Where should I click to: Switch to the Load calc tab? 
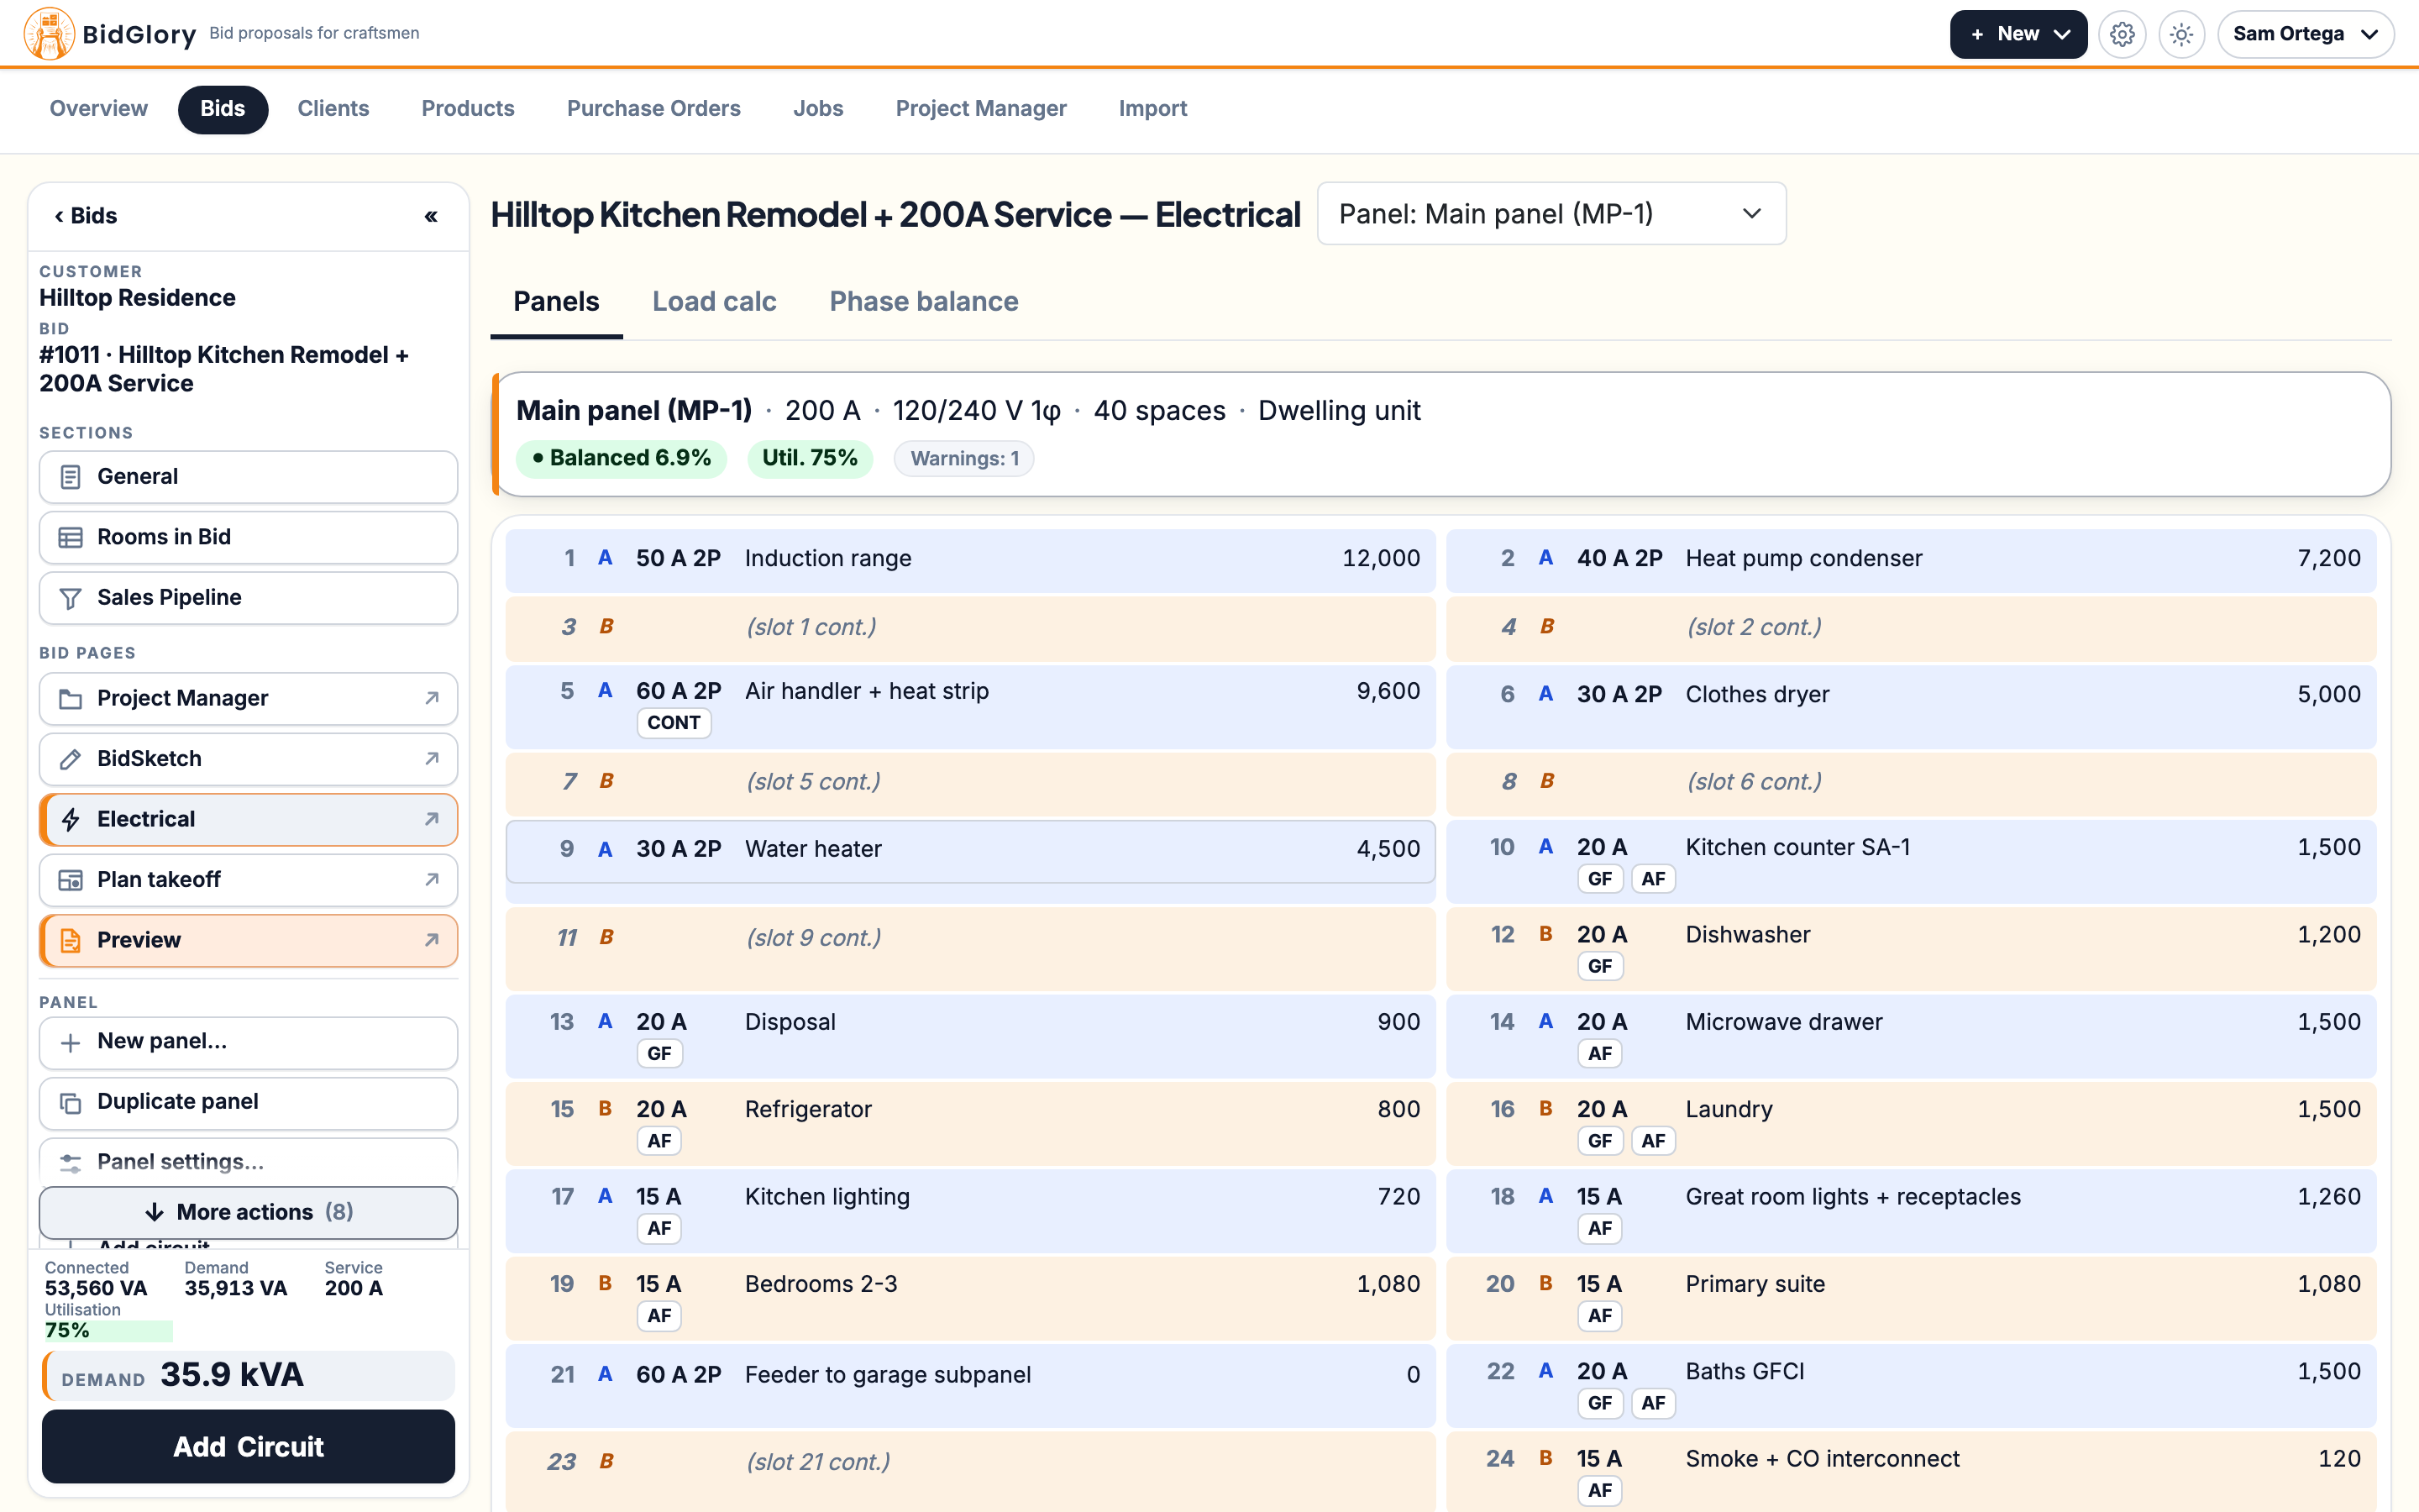tap(714, 302)
